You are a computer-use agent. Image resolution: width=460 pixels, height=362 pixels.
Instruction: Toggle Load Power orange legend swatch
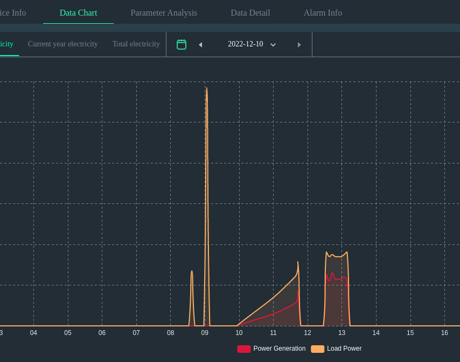pos(317,349)
